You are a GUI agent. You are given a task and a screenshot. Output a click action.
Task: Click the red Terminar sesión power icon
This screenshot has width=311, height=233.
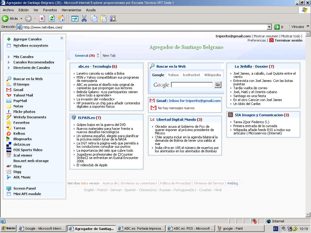271,40
